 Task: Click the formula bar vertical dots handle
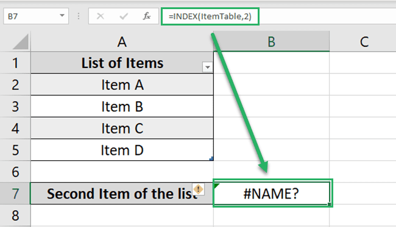point(79,16)
